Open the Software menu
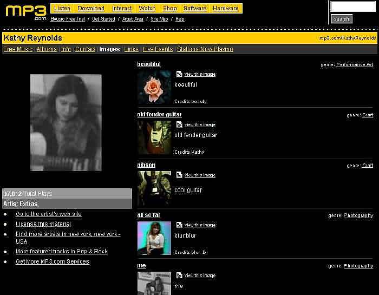Image resolution: width=379 pixels, height=295 pixels. tap(195, 8)
